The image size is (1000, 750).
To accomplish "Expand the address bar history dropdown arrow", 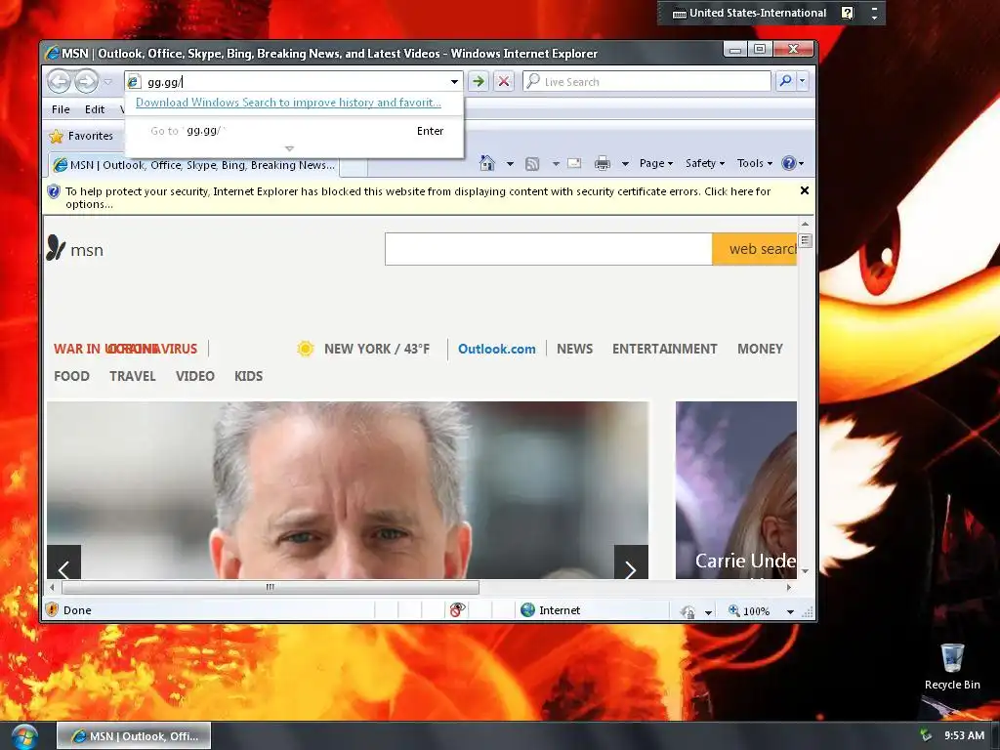I will click(454, 82).
